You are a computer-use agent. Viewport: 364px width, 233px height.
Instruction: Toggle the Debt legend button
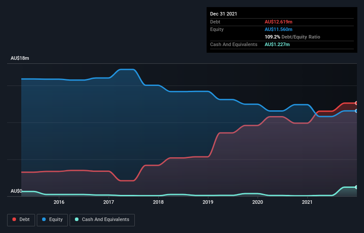pos(21,220)
